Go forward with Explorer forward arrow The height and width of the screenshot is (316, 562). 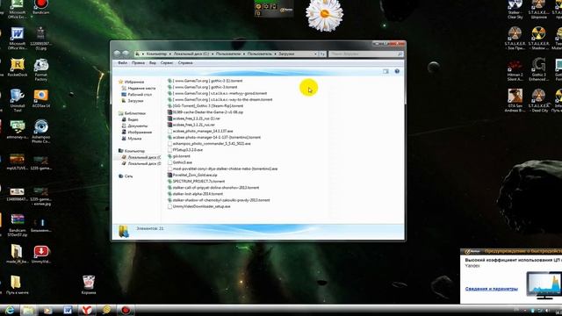click(x=126, y=54)
